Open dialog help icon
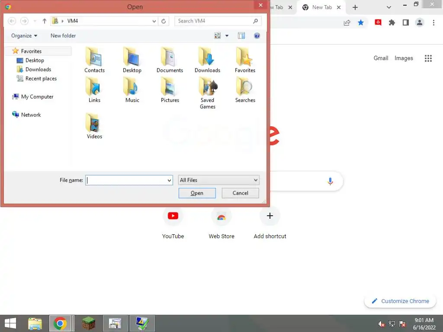The height and width of the screenshot is (332, 443). coord(257,35)
